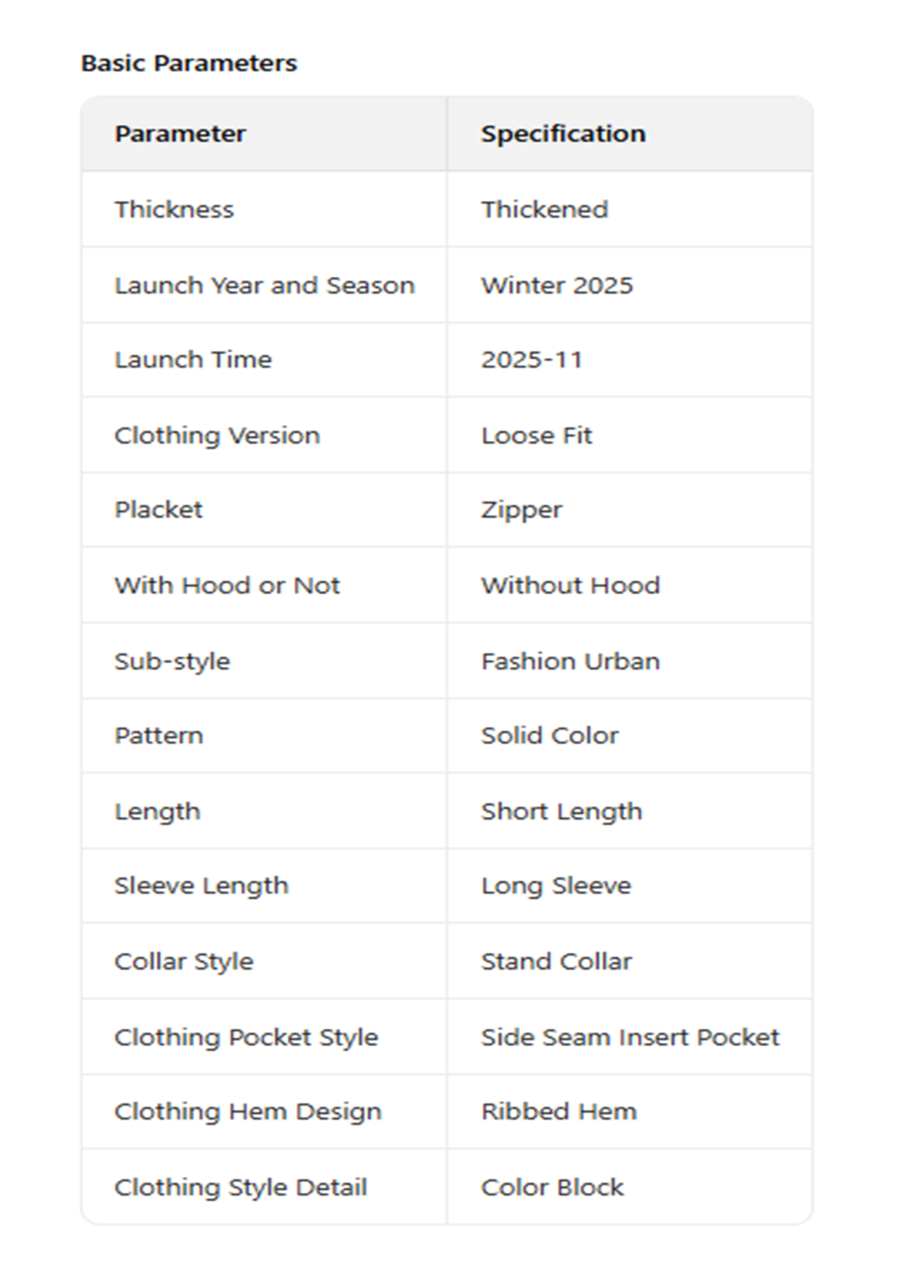The height and width of the screenshot is (1284, 908).
Task: Click the Winter 2025 value
Action: [557, 285]
